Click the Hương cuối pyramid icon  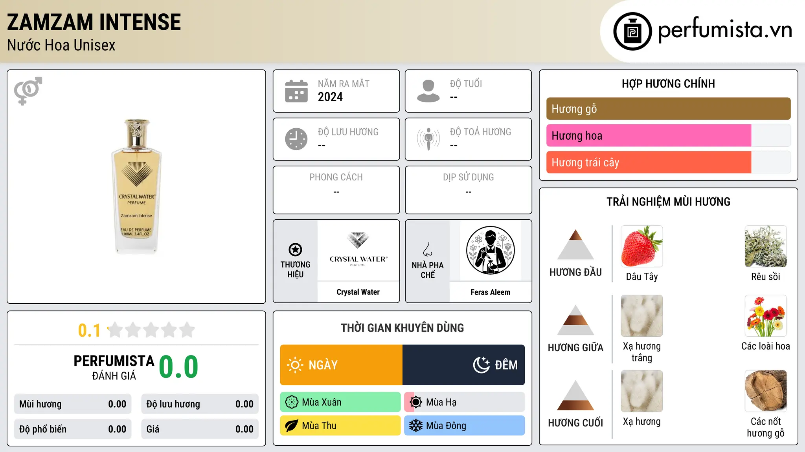coord(575,395)
